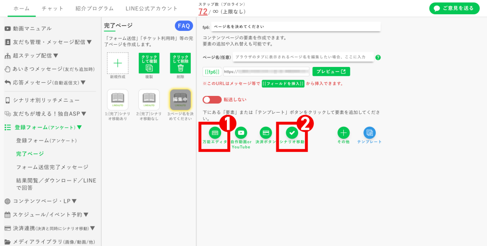Open the FAQ button
The height and width of the screenshot is (246, 487).
click(x=184, y=26)
